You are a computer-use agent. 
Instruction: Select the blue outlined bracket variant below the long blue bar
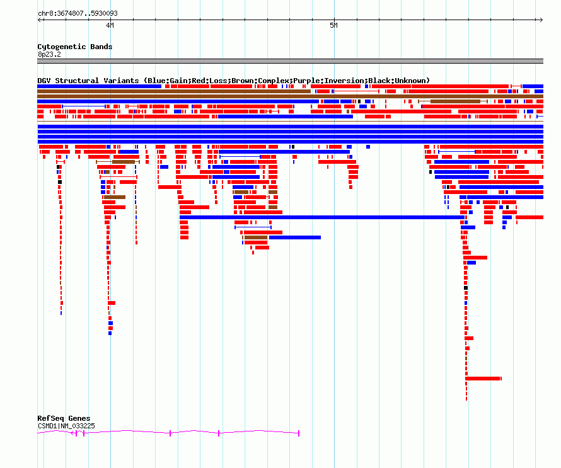click(x=253, y=227)
